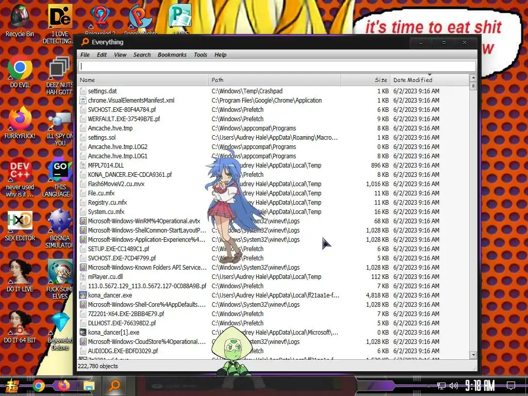Open the DO IT 64 BIT shortcut
The height and width of the screenshot is (396, 528).
[20, 327]
